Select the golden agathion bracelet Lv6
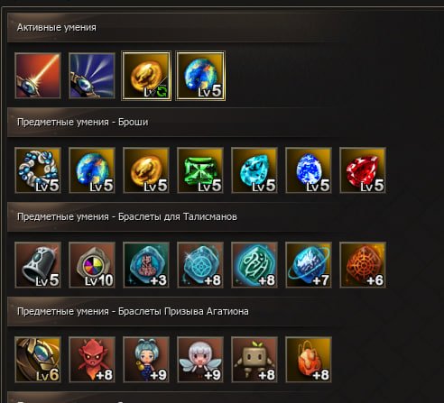The width and height of the screenshot is (444, 403). 38,360
